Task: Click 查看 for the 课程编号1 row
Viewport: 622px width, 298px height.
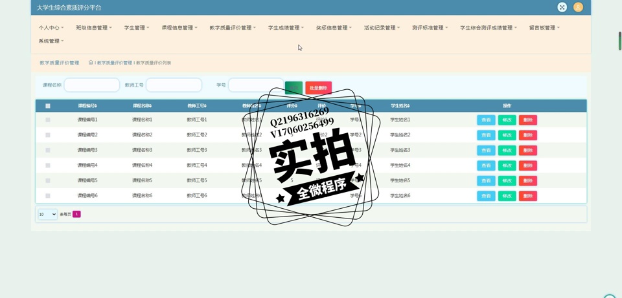Action: [486, 120]
